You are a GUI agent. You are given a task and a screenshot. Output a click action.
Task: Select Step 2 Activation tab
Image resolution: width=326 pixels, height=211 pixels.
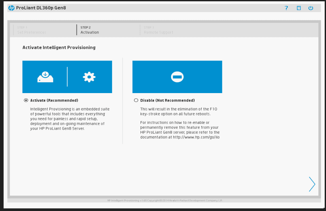point(90,30)
